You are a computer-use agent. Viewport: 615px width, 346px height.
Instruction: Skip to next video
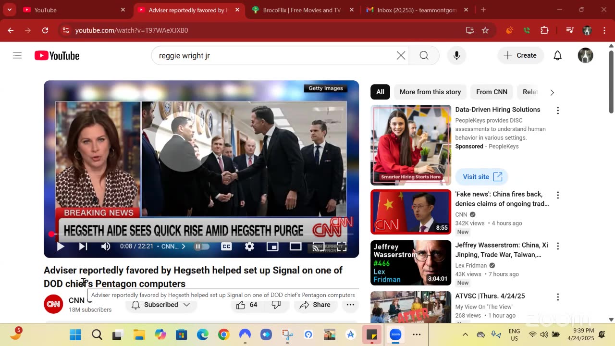pos(83,247)
